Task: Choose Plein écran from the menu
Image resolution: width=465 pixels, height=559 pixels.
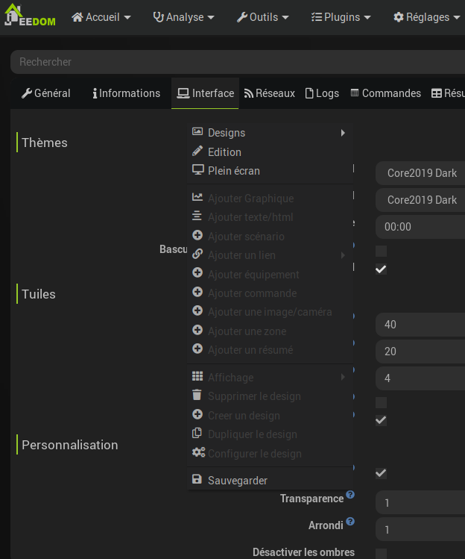Action: point(233,171)
